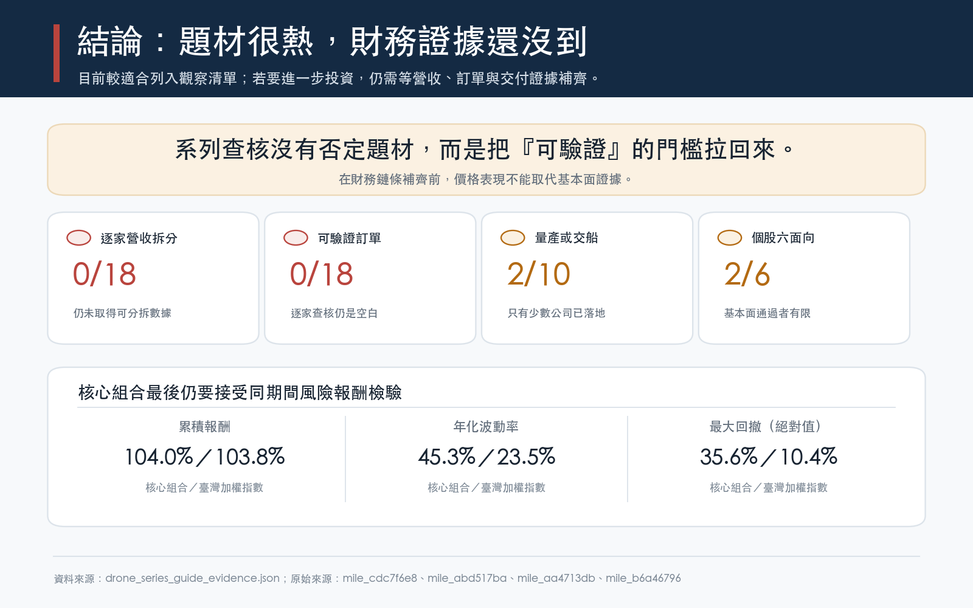Click the value 104.0%／103.8%
The height and width of the screenshot is (608, 973).
coord(205,457)
